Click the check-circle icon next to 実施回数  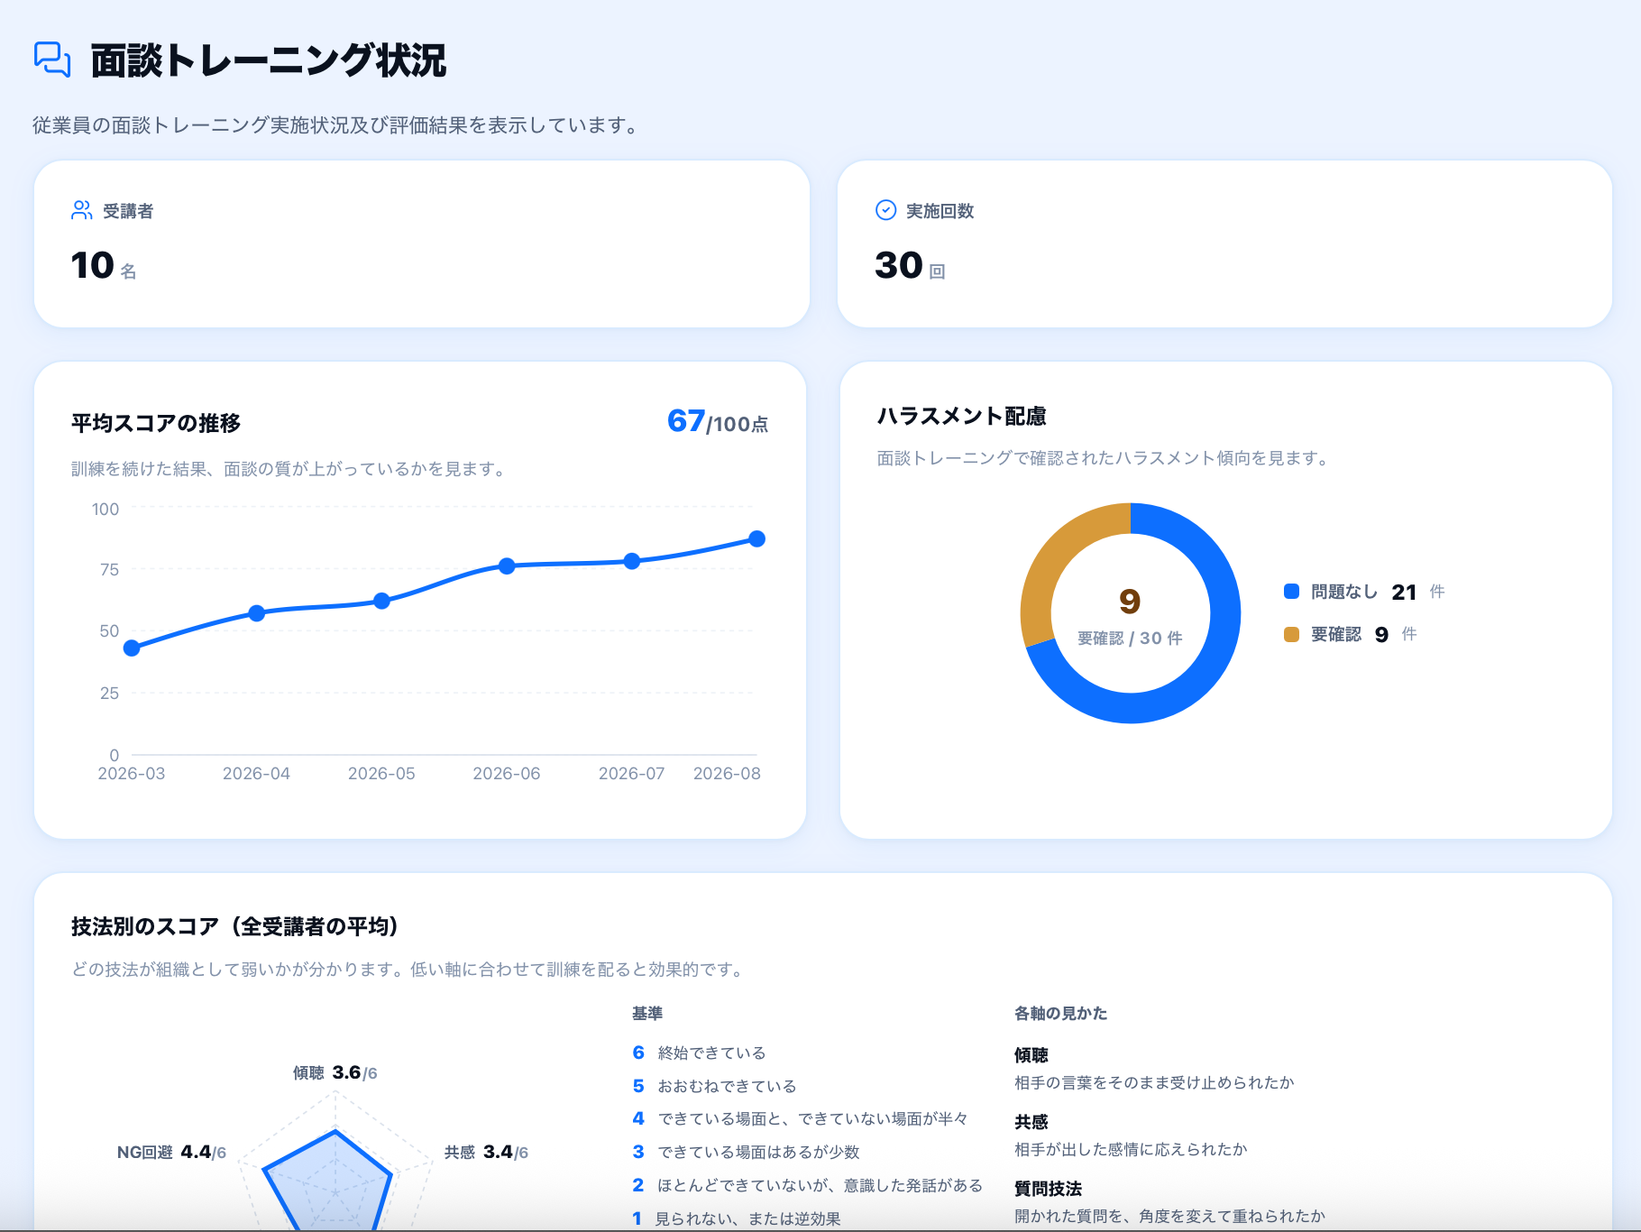pyautogui.click(x=886, y=210)
